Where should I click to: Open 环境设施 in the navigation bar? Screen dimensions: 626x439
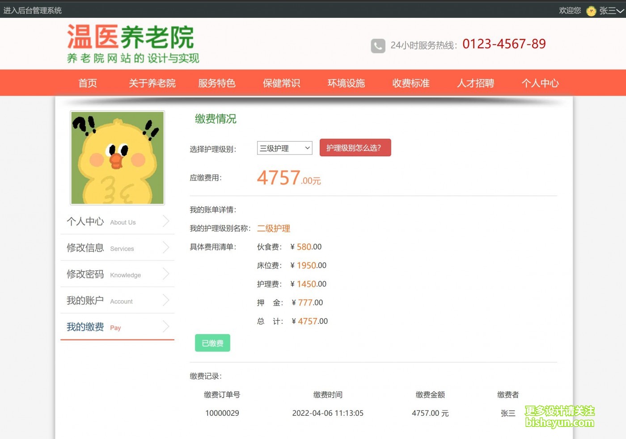pos(346,83)
